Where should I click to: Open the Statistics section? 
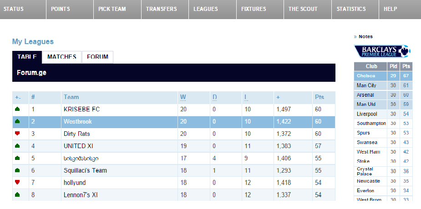click(351, 9)
